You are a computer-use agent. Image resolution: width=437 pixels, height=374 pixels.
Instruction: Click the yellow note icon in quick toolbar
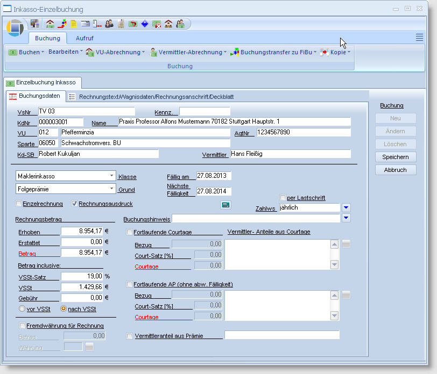point(74,24)
